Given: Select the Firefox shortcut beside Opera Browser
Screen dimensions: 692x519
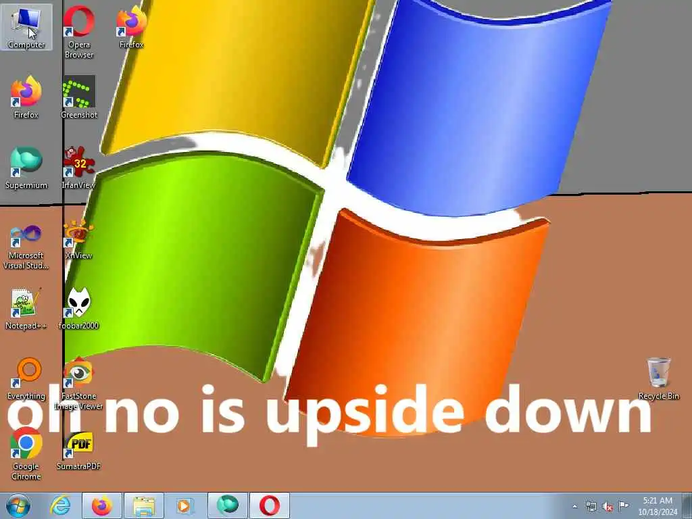Looking at the screenshot, I should click(132, 27).
